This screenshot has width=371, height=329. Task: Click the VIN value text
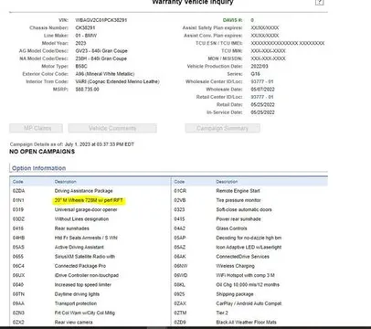(101, 20)
